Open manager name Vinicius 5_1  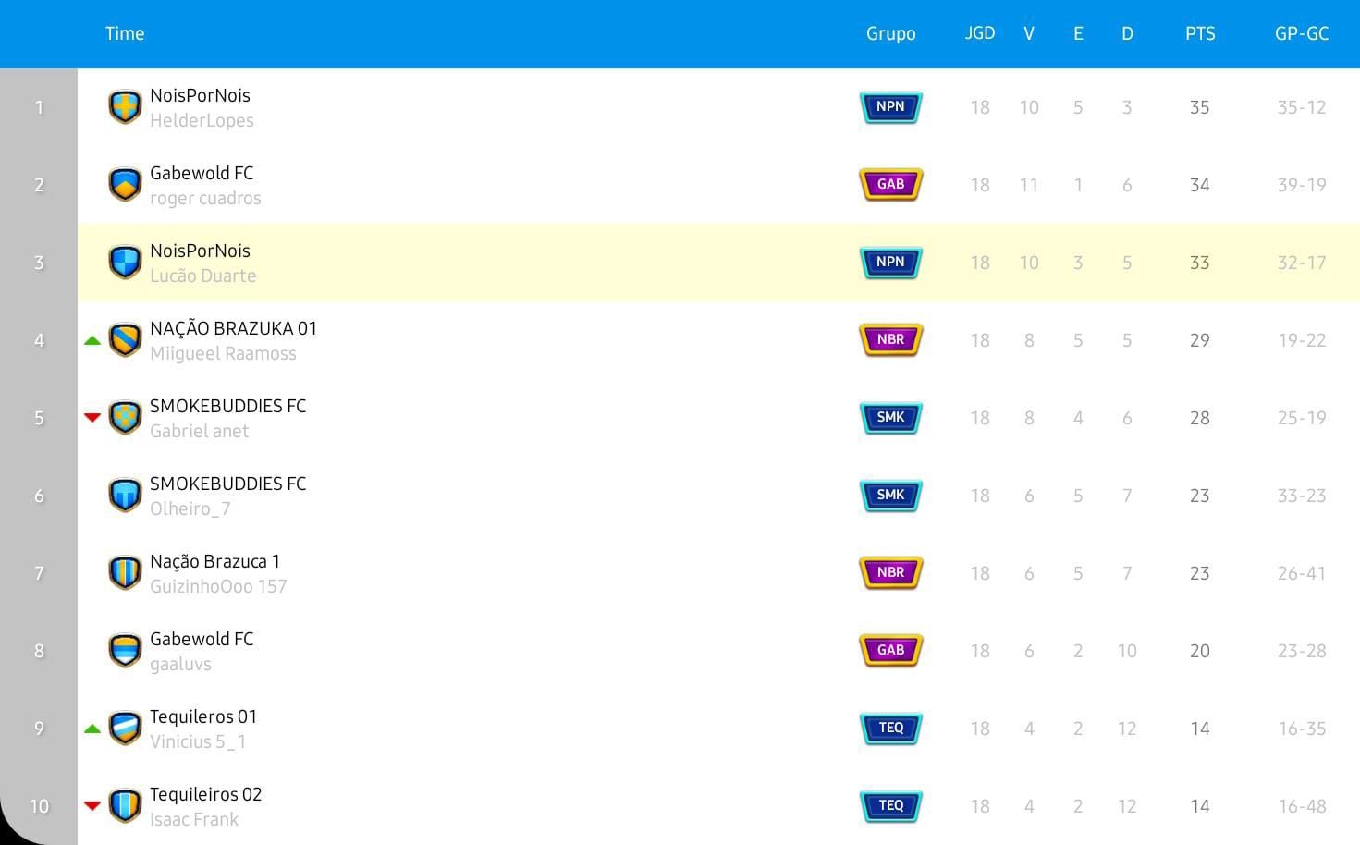tap(198, 741)
